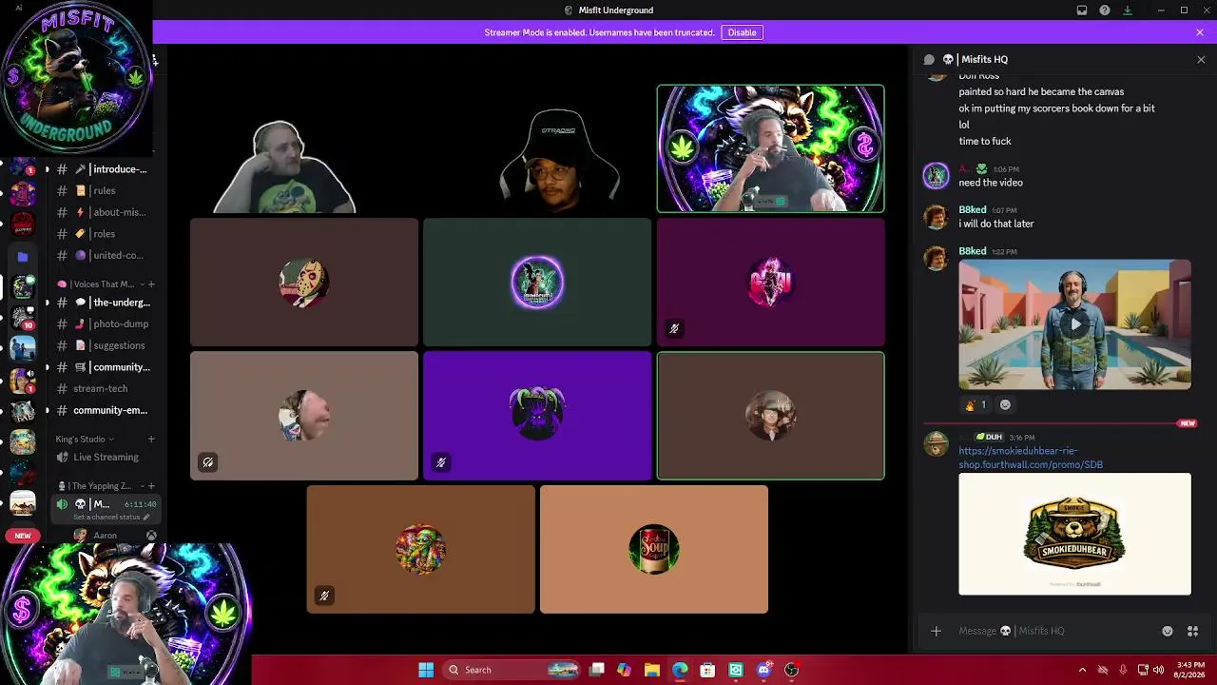Dismiss the Streamer Mode banner
Viewport: 1217px width, 685px height.
(1200, 32)
